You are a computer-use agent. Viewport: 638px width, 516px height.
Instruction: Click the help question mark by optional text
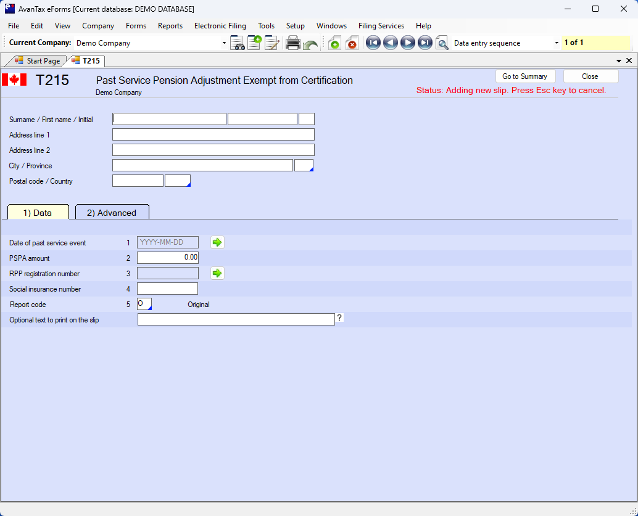coord(339,318)
